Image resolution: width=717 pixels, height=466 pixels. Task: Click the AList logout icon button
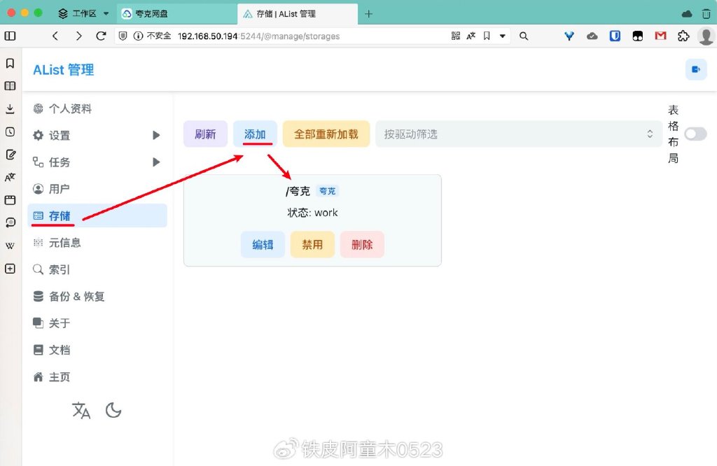pos(696,69)
